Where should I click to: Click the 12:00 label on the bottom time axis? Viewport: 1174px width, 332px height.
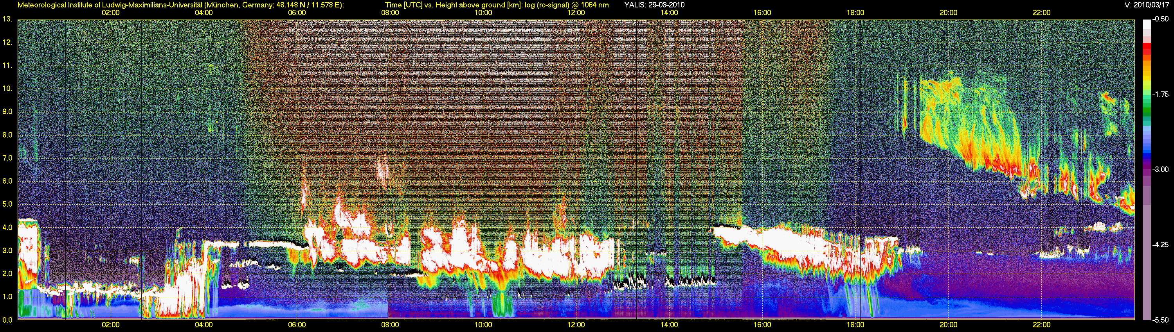pos(576,325)
